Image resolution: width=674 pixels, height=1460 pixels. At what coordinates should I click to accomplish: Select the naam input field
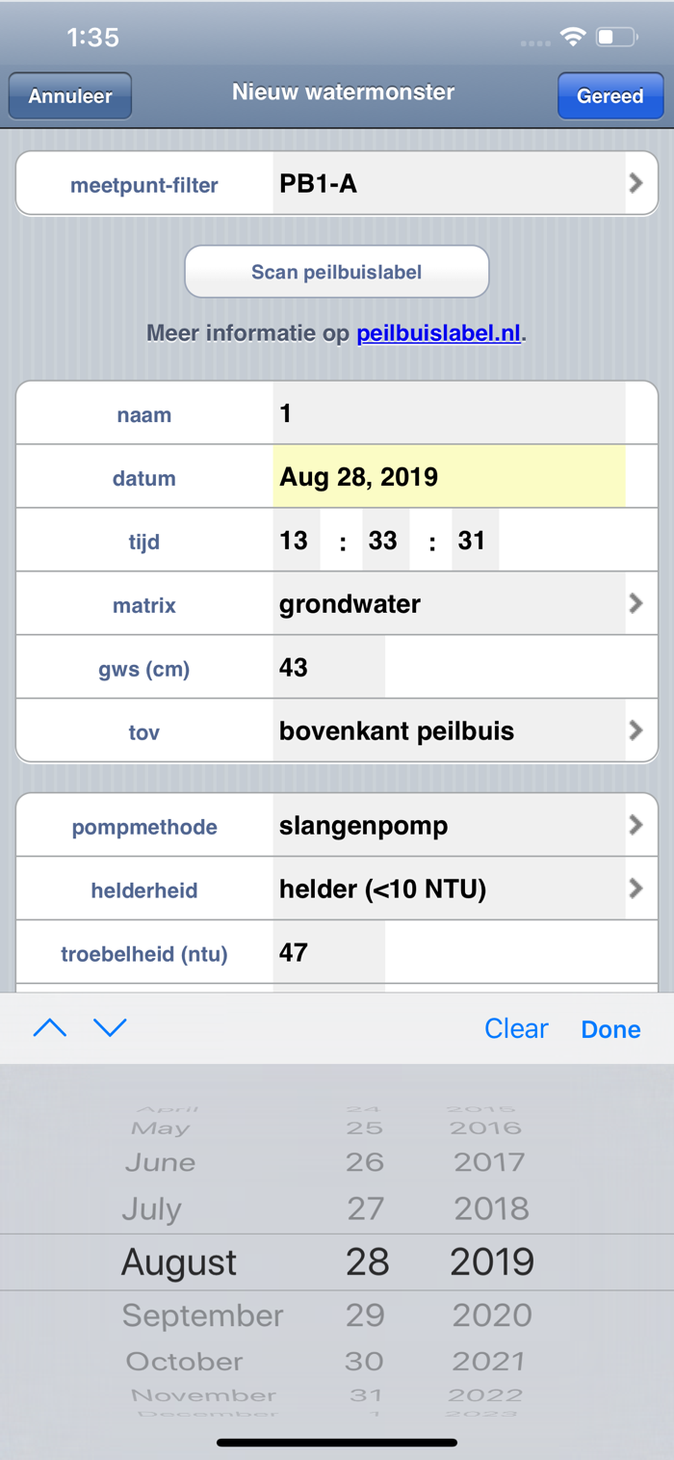(449, 413)
